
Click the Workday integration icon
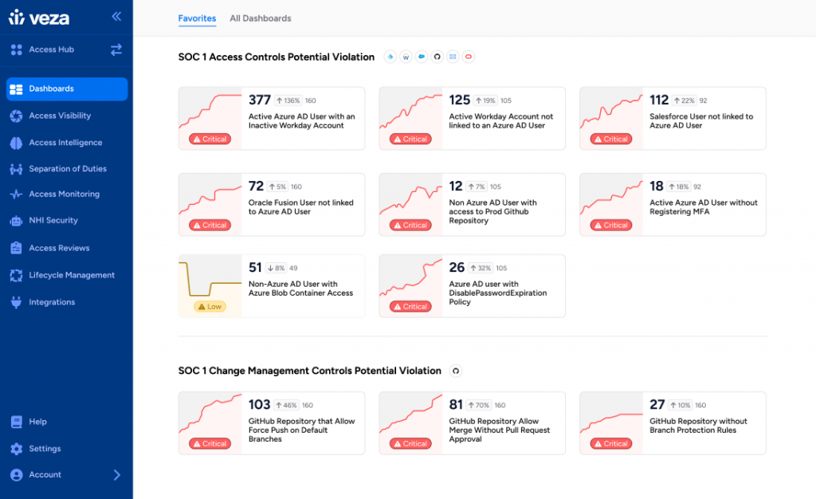406,57
